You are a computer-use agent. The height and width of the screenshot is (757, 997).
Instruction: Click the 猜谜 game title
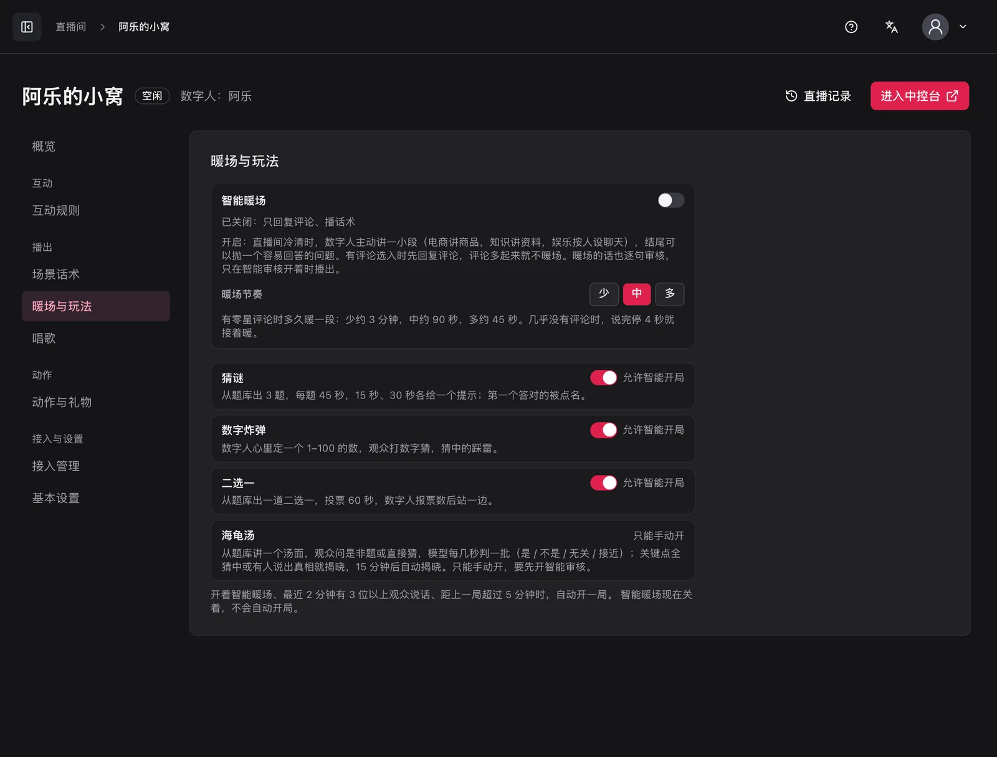point(232,378)
